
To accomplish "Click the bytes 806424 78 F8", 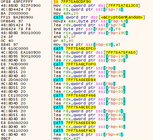I will pos(16,29).
